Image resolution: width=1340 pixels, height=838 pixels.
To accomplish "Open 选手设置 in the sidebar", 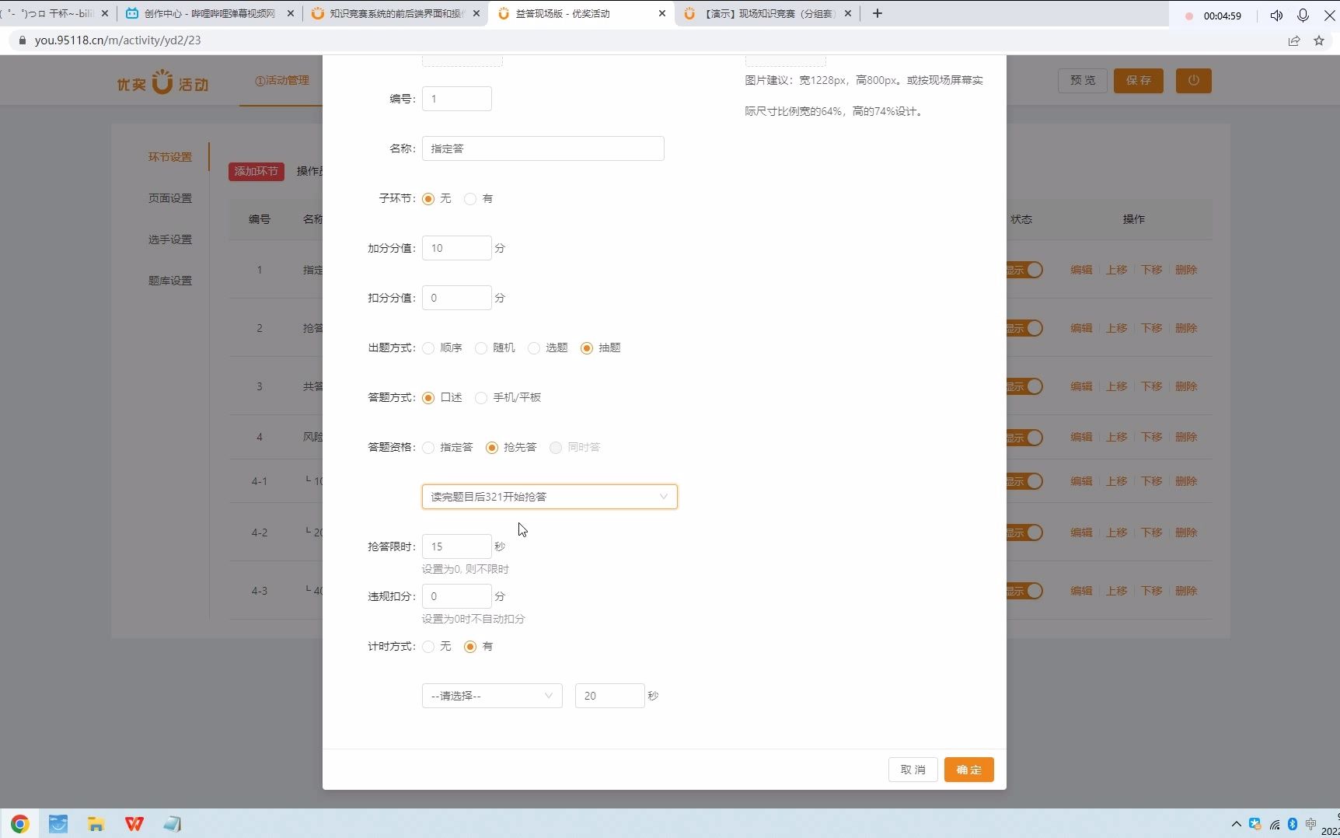I will [x=170, y=239].
